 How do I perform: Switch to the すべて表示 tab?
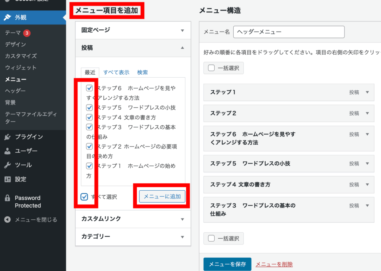[x=116, y=72]
